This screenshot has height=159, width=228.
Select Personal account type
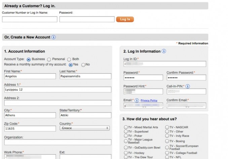point(49,59)
